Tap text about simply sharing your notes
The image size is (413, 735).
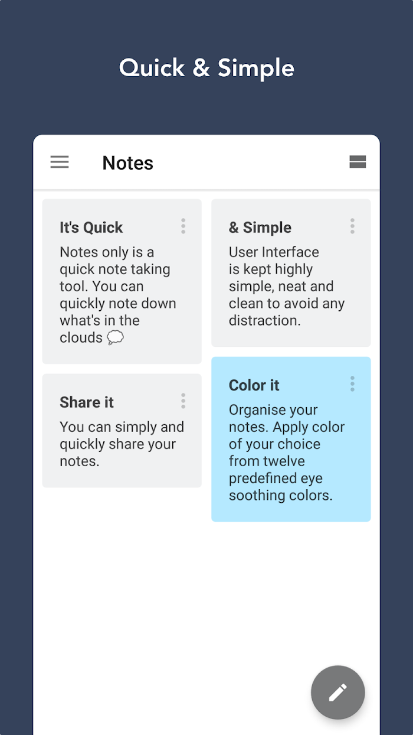[x=122, y=444]
